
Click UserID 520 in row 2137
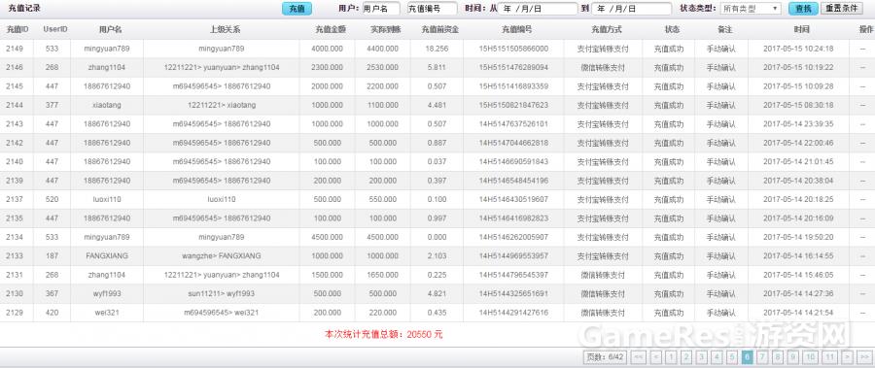[52, 199]
